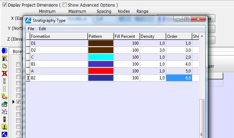Screen dimensions: 234x138
Task: Click the uncheck-all empty boxes icon
Action: click(4, 89)
